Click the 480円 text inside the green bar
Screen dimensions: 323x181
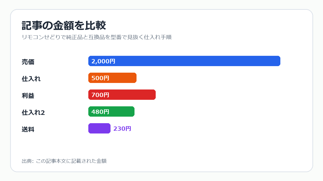pos(100,112)
